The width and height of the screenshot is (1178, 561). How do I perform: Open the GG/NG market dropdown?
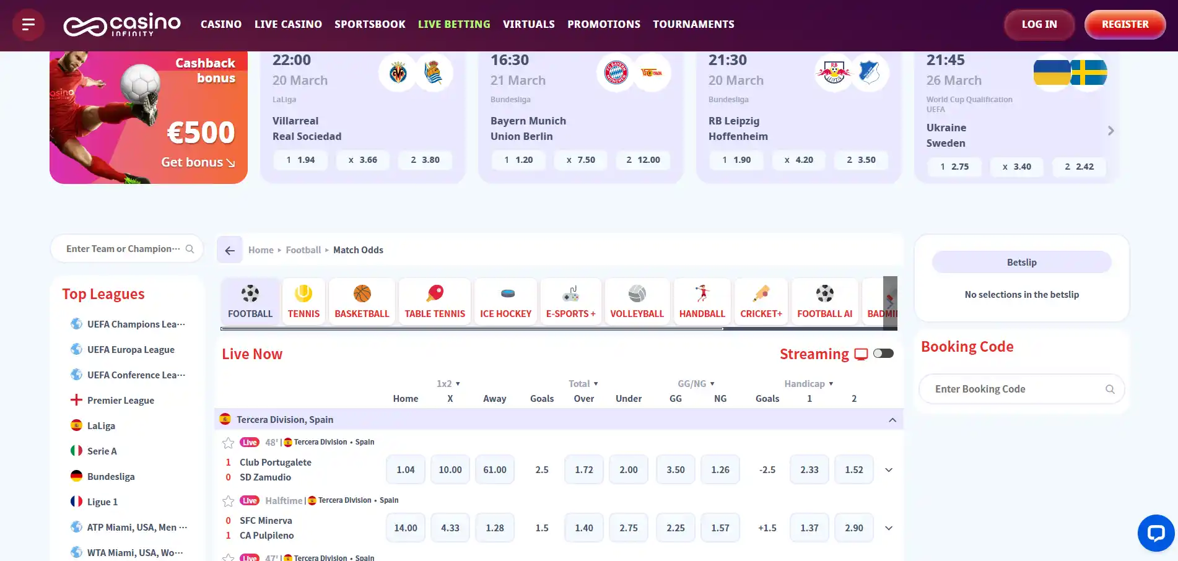[x=696, y=384]
